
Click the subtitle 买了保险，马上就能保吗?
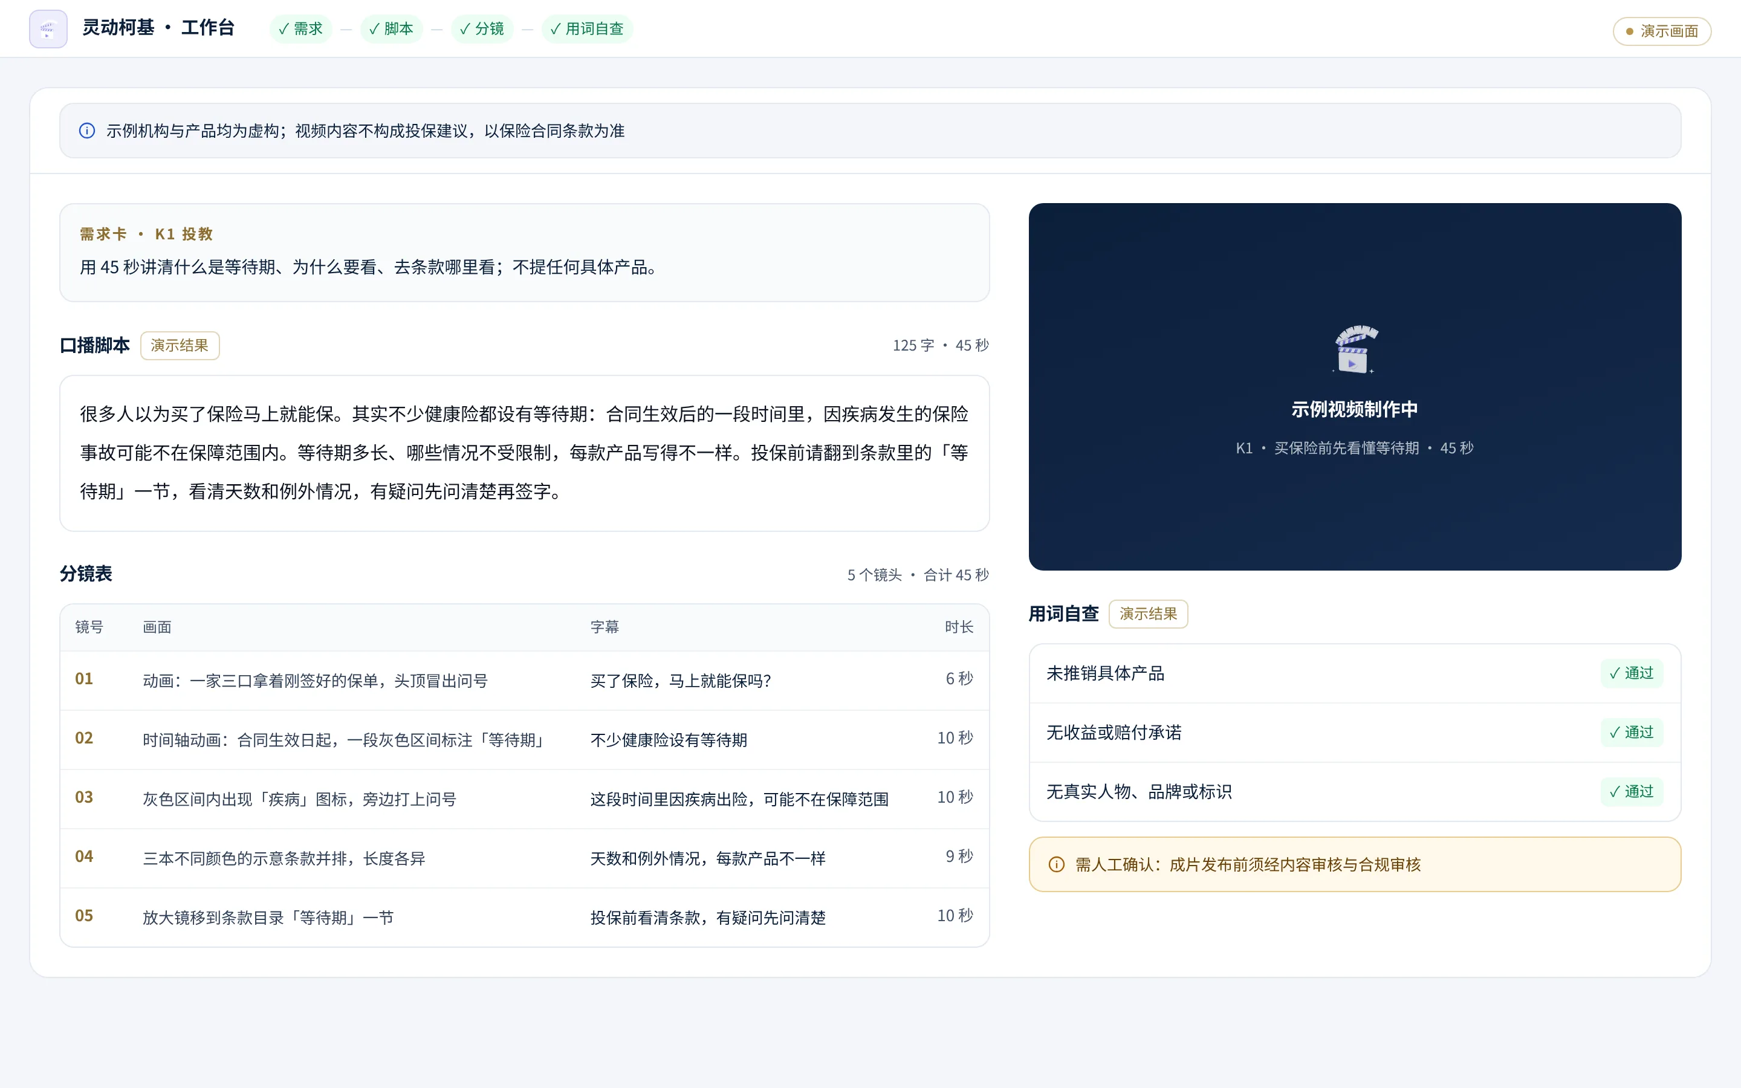(681, 681)
